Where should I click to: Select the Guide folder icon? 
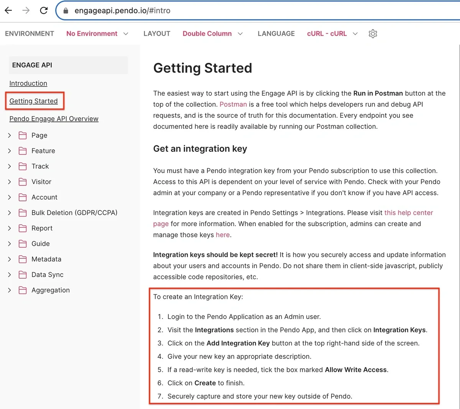pyautogui.click(x=23, y=243)
